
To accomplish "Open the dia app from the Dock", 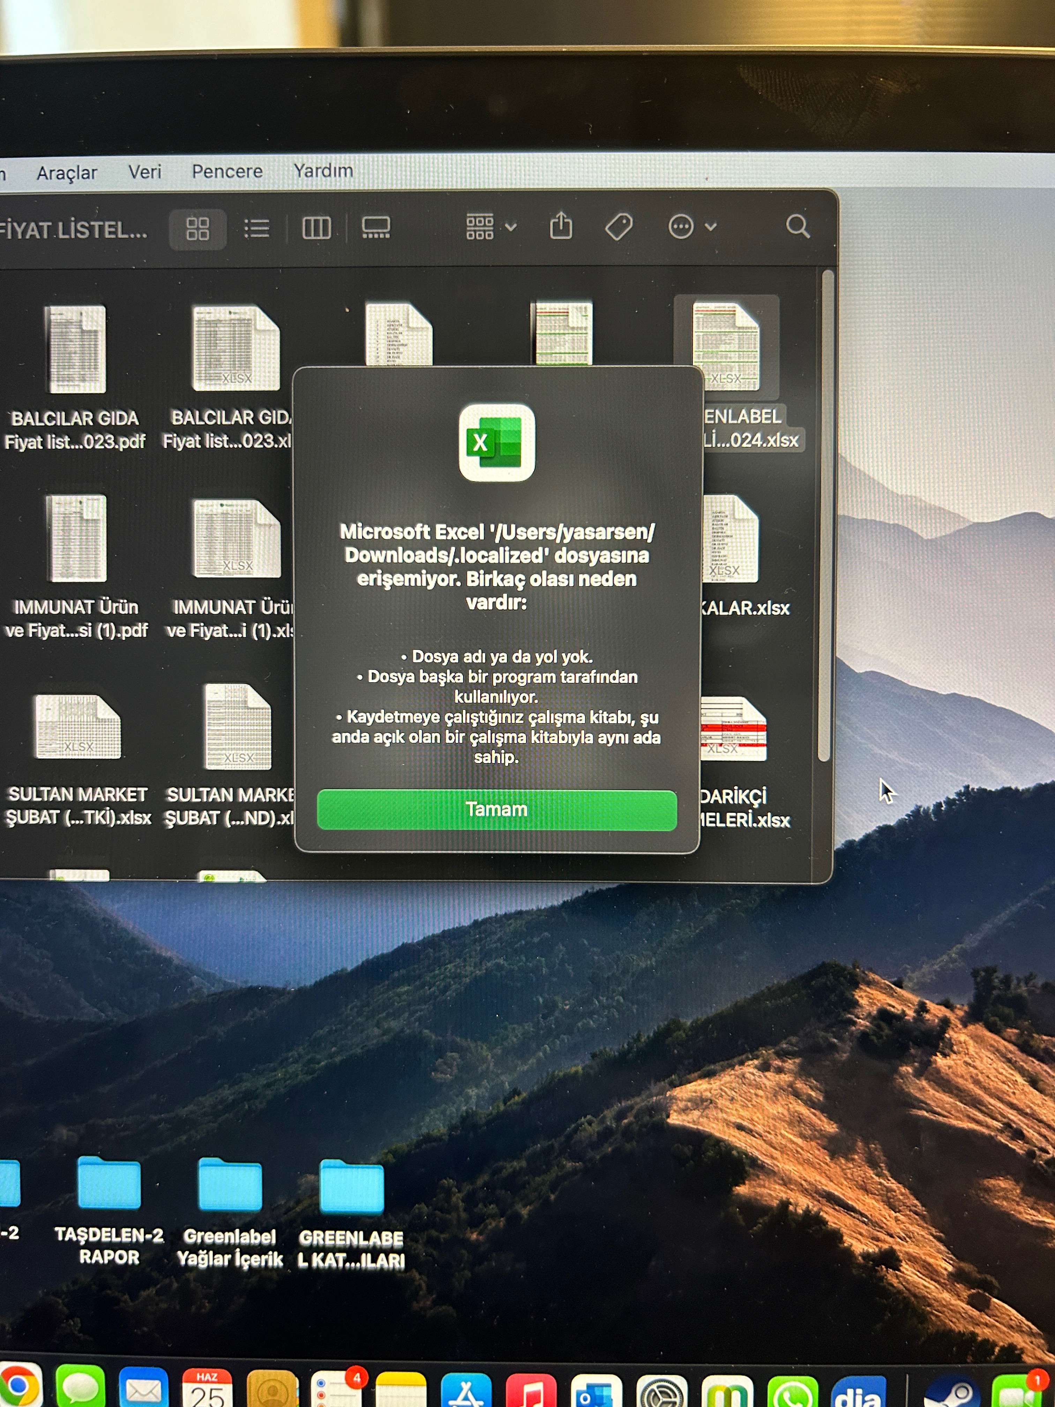I will (x=859, y=1392).
